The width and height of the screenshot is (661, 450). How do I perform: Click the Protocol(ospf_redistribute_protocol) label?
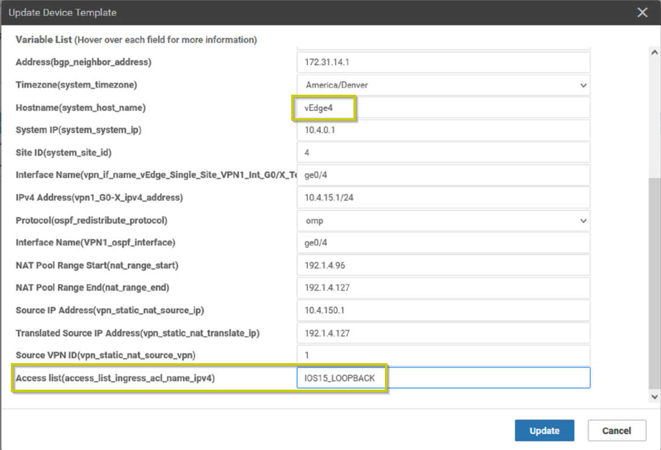tap(91, 221)
